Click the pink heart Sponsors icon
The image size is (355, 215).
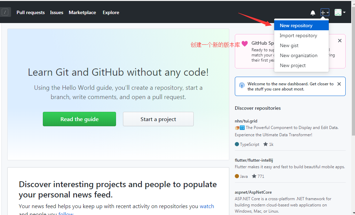244,43
